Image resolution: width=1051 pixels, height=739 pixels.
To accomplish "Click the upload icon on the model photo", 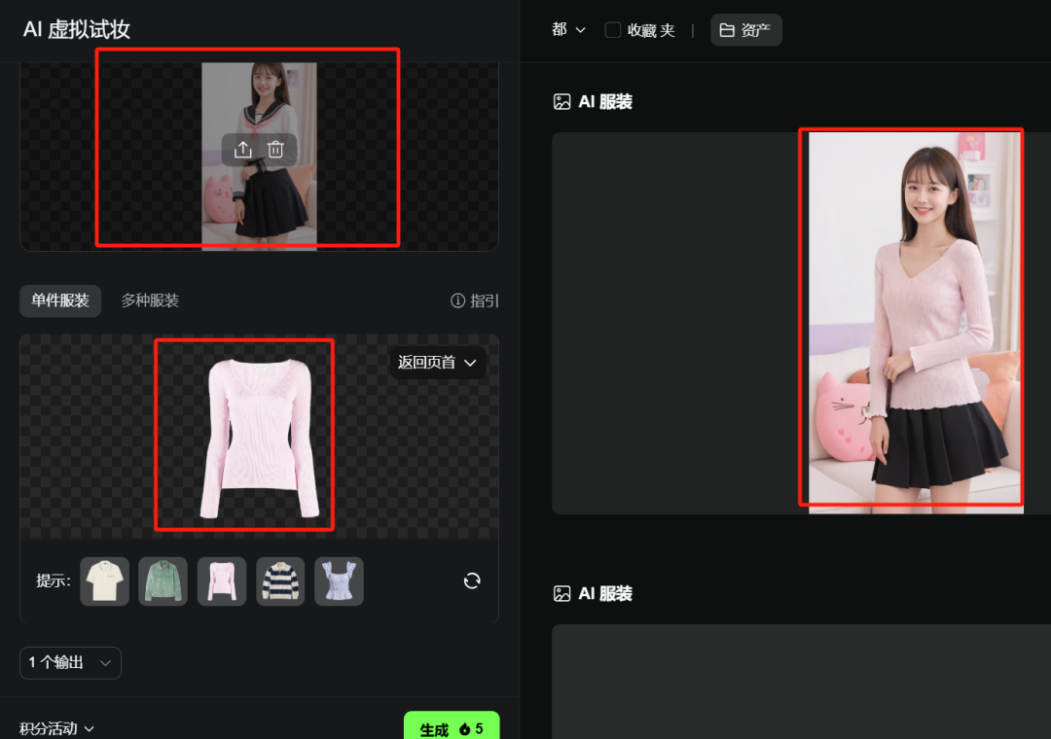I will click(244, 150).
